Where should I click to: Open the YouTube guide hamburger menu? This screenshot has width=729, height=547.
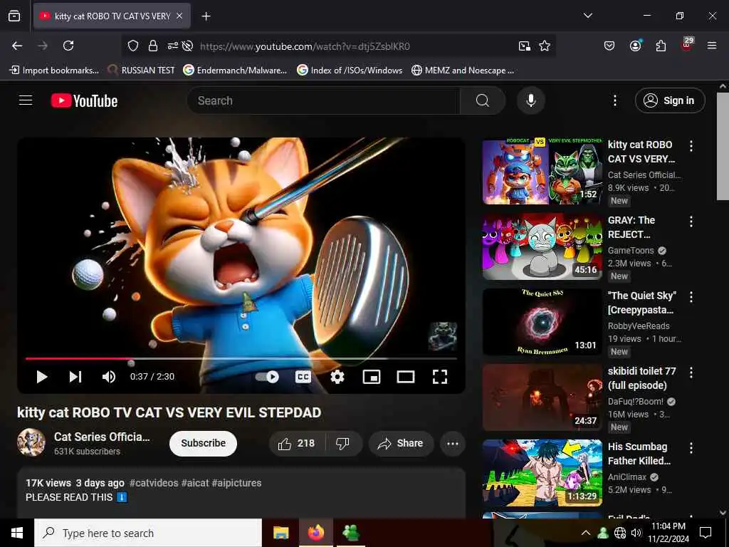click(x=26, y=100)
